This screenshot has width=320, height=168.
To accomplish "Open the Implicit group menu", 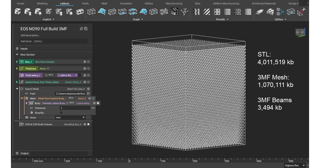I will pyautogui.click(x=49, y=19).
